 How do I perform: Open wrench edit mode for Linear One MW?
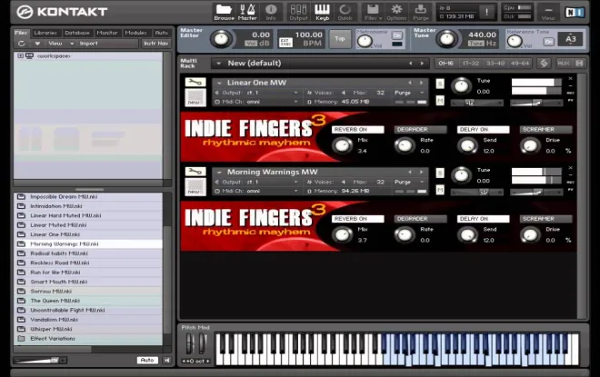point(195,82)
